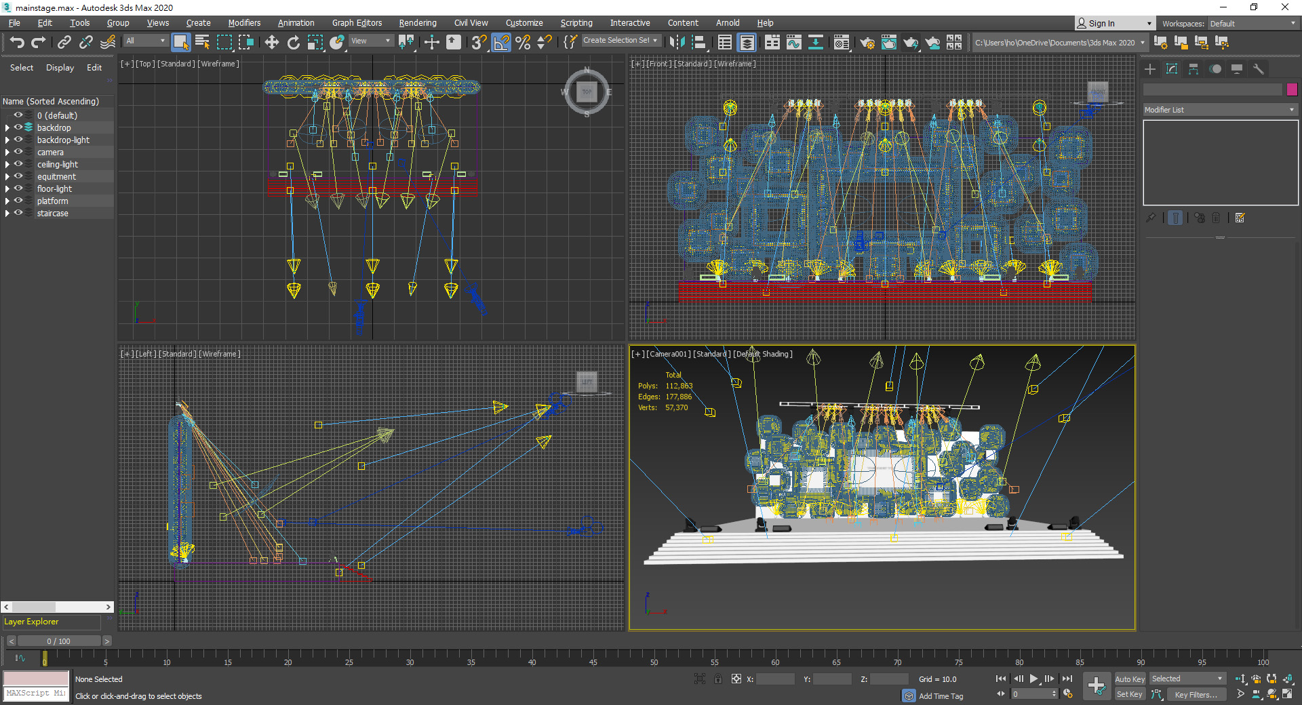This screenshot has width=1302, height=705.
Task: Click the Mirror tool icon
Action: [676, 43]
